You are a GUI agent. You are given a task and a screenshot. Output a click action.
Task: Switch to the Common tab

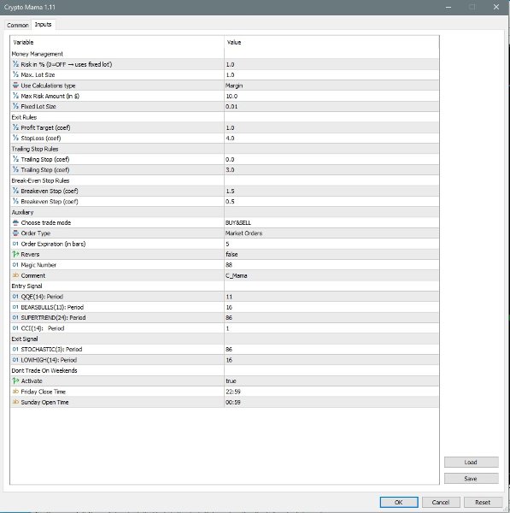(18, 25)
